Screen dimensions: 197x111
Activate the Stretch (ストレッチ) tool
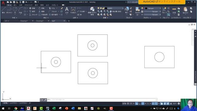coord(33,14)
